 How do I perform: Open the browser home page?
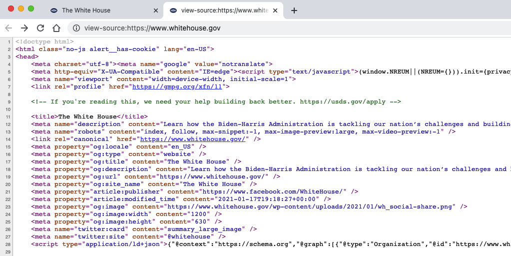point(56,28)
